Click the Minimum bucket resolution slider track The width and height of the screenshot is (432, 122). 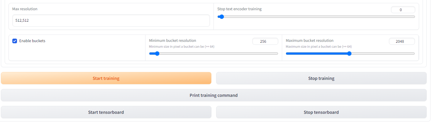[x=217, y=54]
